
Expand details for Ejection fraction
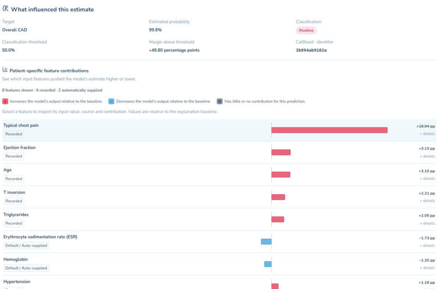(427, 156)
